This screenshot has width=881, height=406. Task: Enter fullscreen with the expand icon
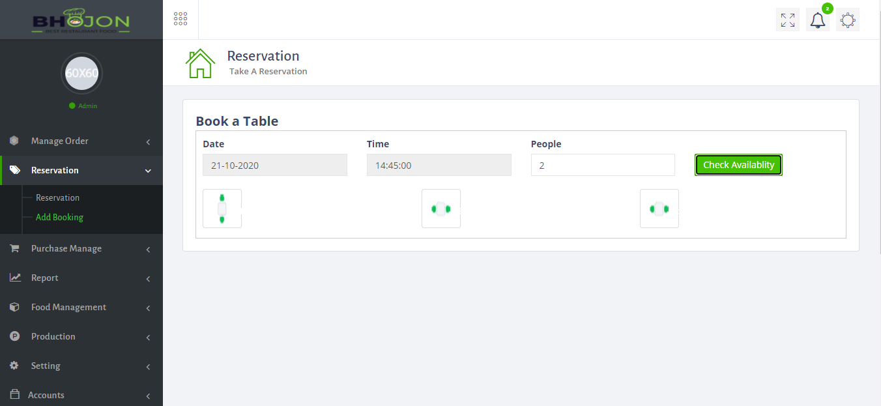788,20
